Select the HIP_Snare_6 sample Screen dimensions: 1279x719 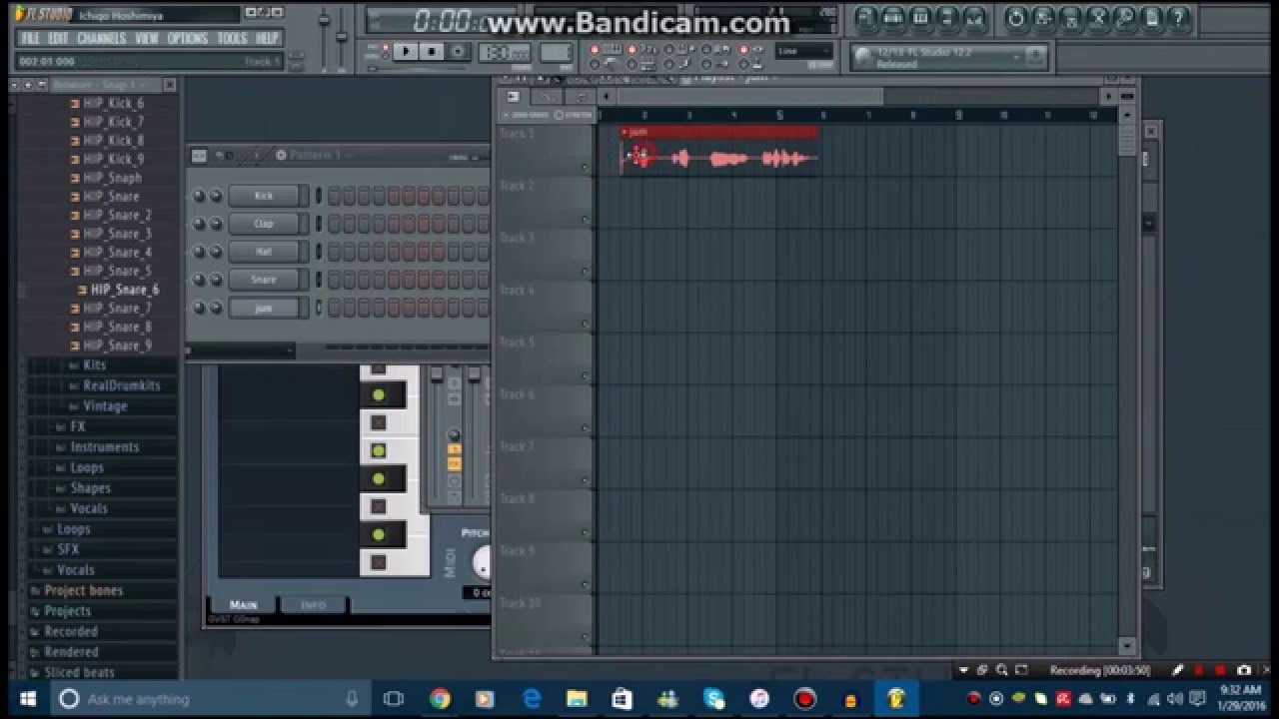[124, 290]
